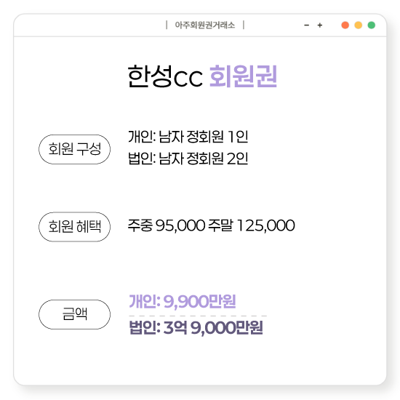This screenshot has height=400, width=400.
Task: Select the 회원 구성 pill label
Action: [x=74, y=149]
